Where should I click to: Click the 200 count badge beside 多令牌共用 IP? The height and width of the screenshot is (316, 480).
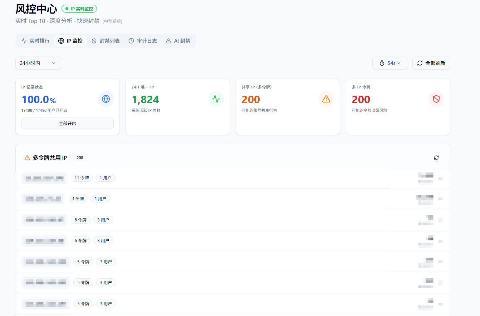(x=80, y=158)
